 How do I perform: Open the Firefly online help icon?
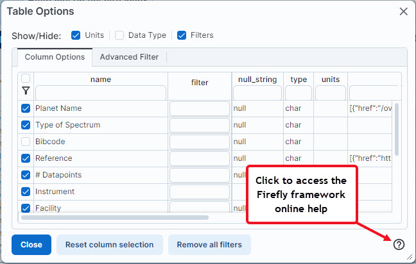[399, 244]
